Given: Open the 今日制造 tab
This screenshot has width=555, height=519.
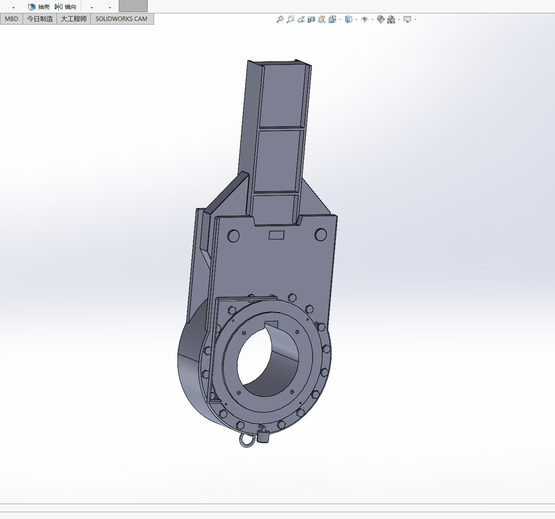Looking at the screenshot, I should coord(40,19).
